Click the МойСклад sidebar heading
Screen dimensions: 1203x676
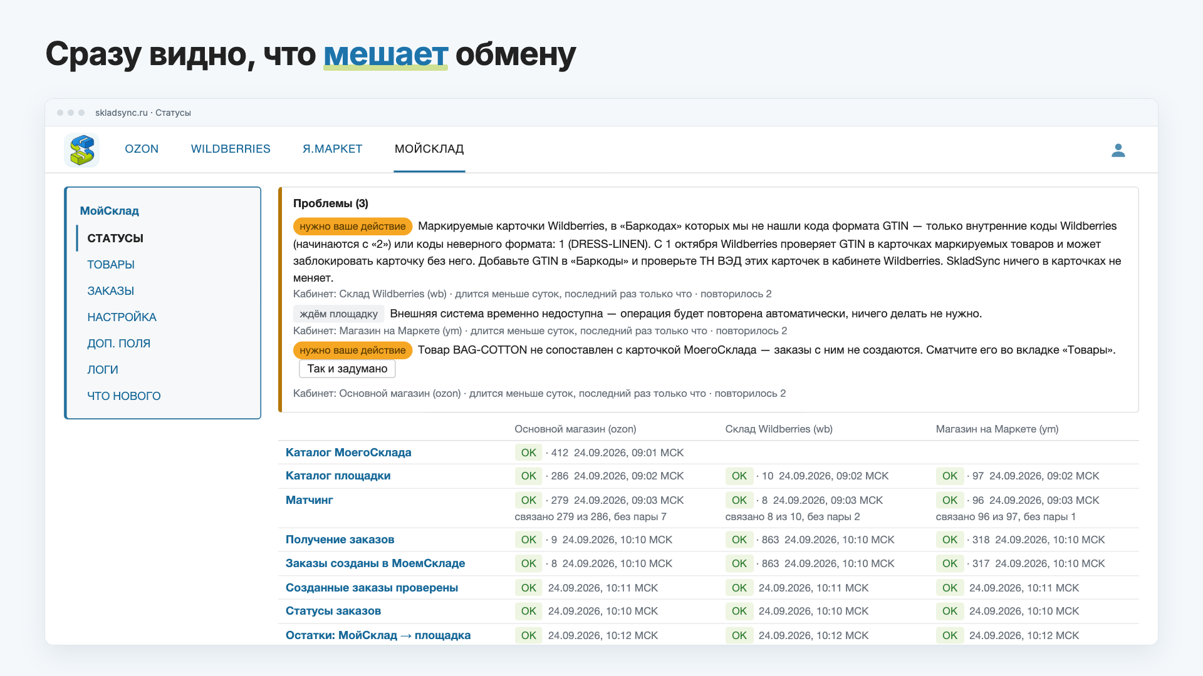110,211
